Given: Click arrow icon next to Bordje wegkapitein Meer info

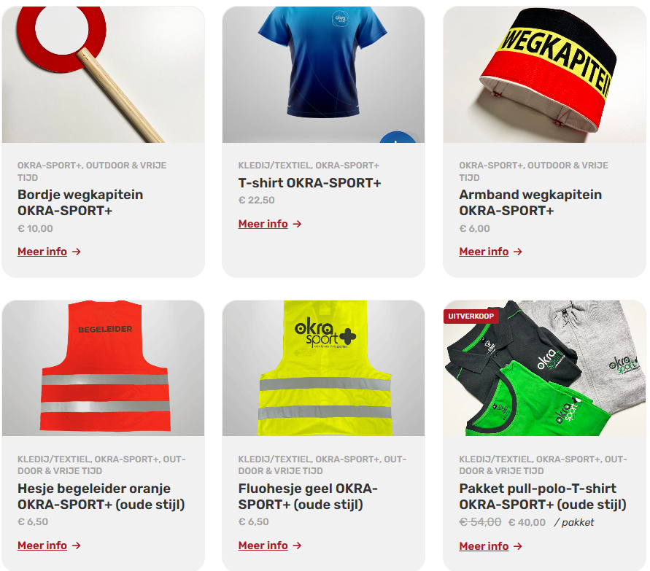Looking at the screenshot, I should [77, 252].
